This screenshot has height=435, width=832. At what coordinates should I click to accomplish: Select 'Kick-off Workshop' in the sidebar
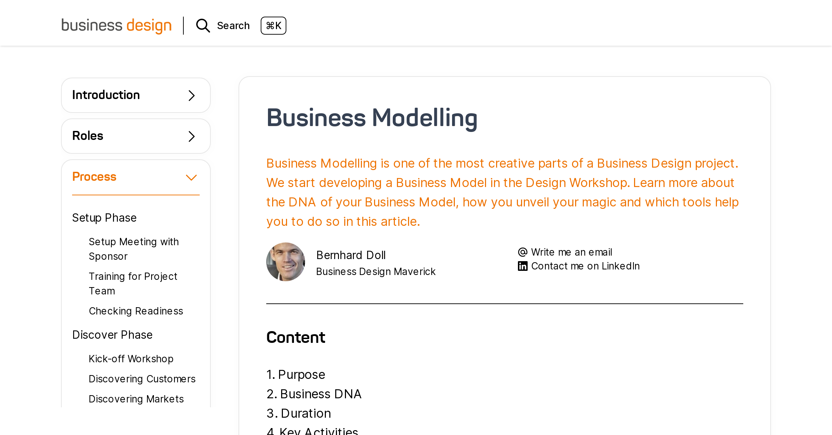tap(131, 359)
